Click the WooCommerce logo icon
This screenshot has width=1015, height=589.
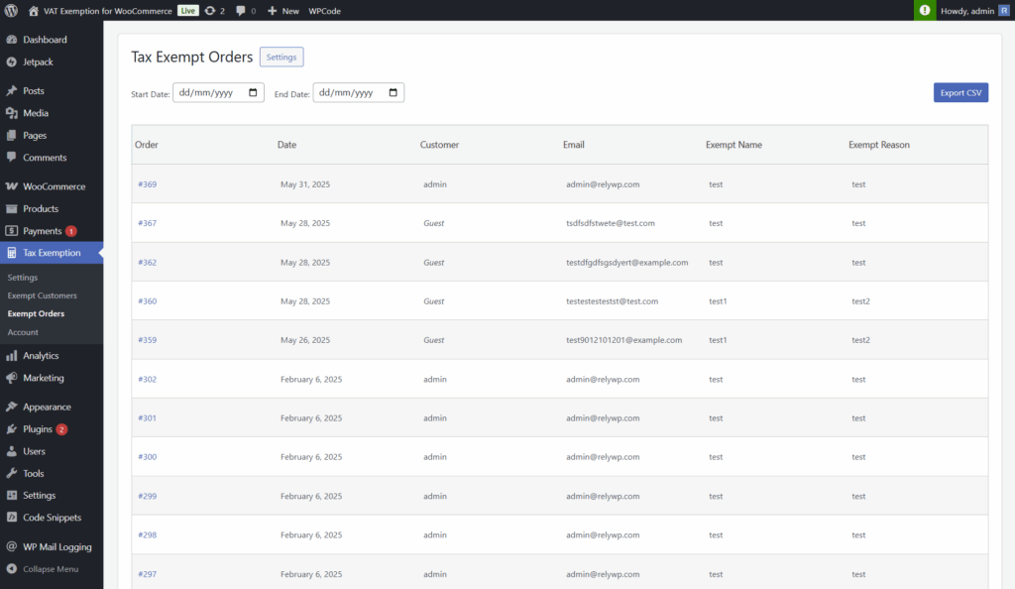[12, 186]
